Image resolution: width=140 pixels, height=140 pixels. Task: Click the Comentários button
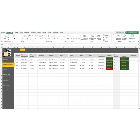(x=120, y=32)
